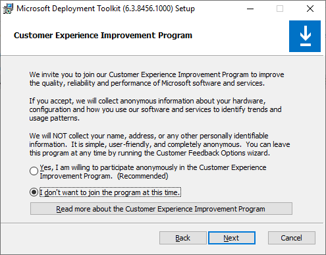The width and height of the screenshot is (326, 255).
Task: Click the 'Yes, I am willing to participate' label
Action: 153,172
